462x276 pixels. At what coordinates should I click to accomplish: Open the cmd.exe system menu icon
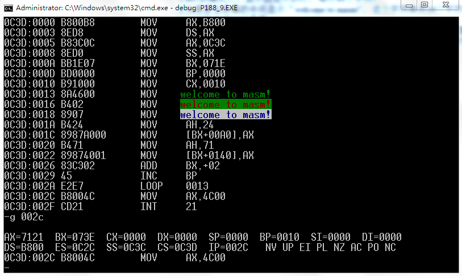[9, 8]
